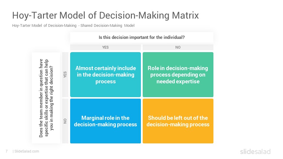Select the top NO column header
The image size is (283, 159).
(x=178, y=47)
